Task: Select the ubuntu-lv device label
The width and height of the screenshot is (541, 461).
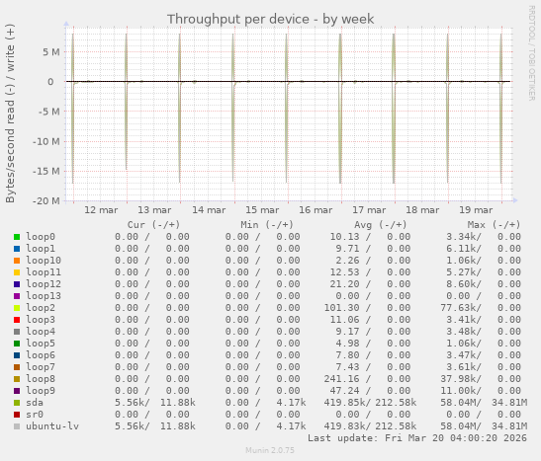Action: [x=52, y=426]
